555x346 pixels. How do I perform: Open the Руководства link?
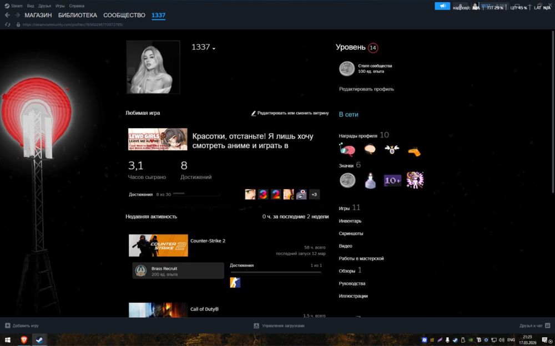[352, 283]
